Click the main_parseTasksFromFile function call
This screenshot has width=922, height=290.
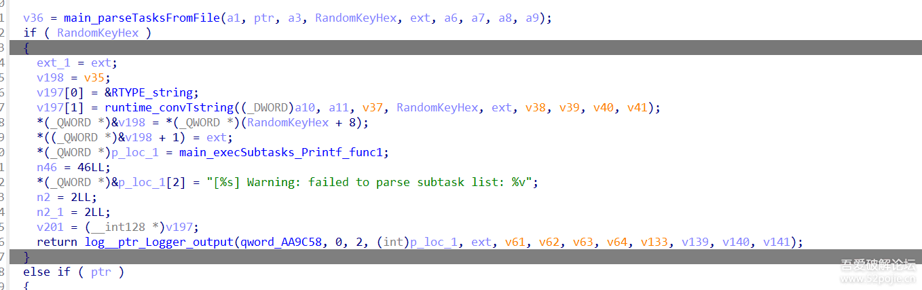[142, 18]
